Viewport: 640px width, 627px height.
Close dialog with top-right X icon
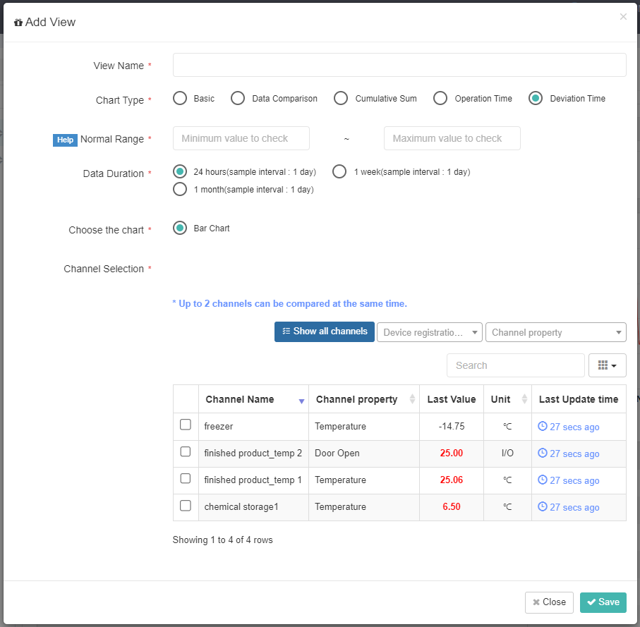623,17
